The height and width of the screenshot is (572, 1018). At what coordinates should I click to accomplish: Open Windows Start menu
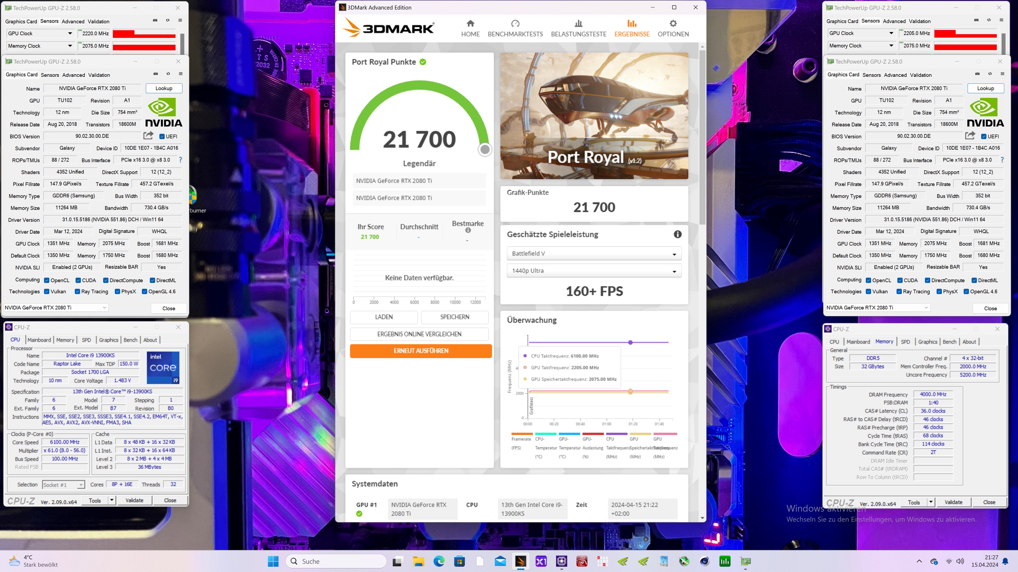point(273,561)
